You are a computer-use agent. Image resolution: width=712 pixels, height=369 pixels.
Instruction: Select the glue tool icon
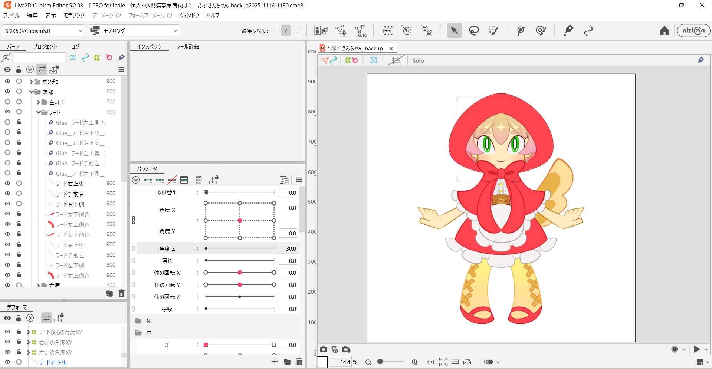coord(568,30)
